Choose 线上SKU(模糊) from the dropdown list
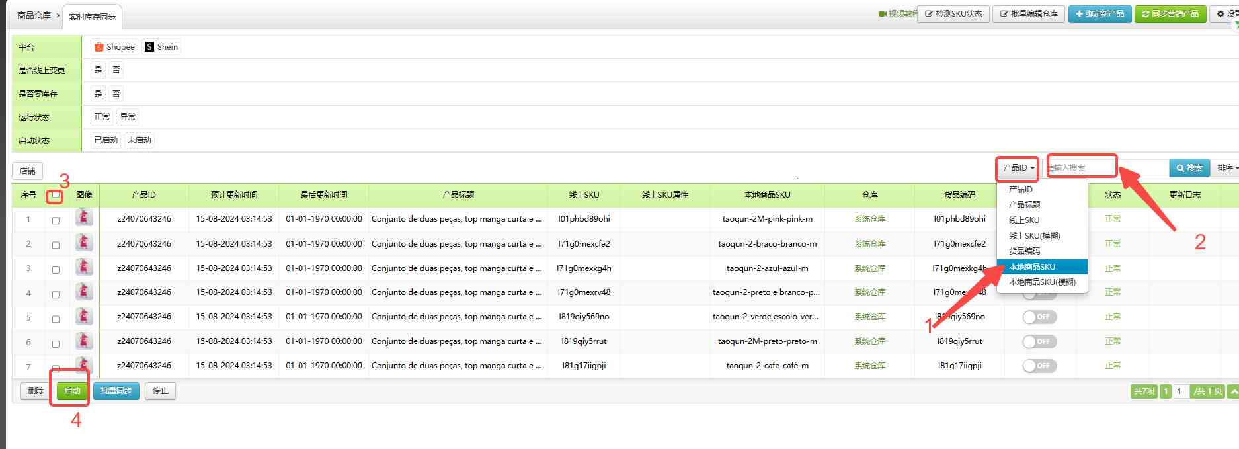Image resolution: width=1239 pixels, height=449 pixels. (1034, 236)
